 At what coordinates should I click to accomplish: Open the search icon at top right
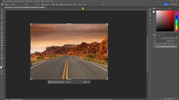[x=170, y=4]
